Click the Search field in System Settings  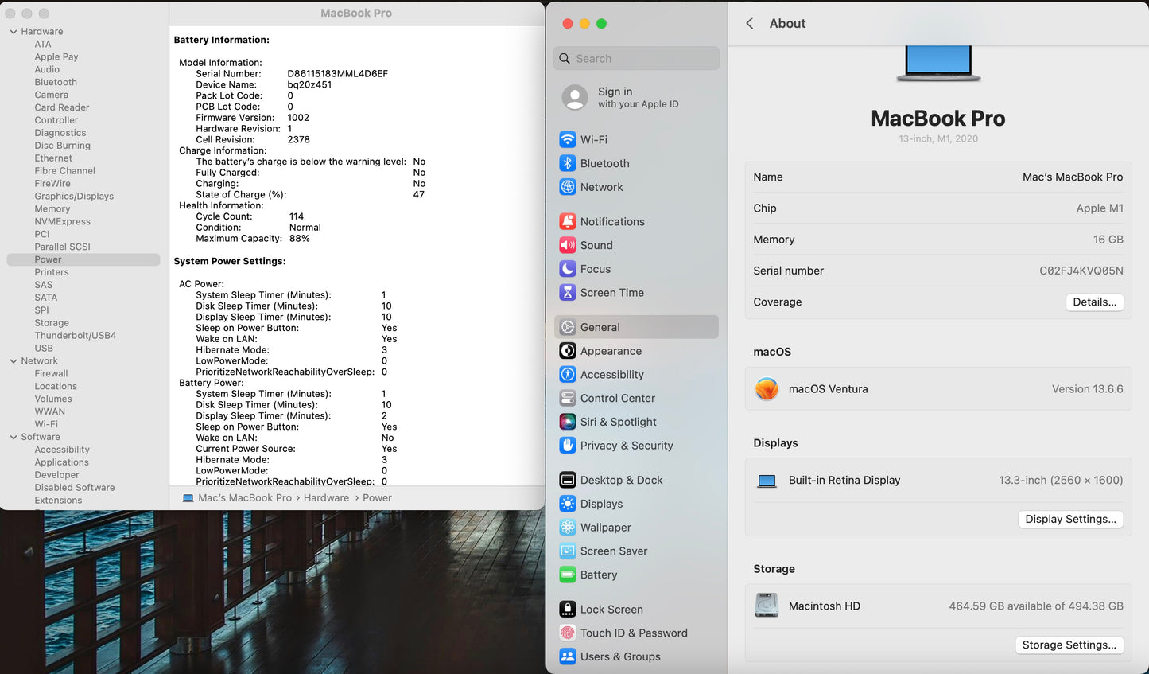[x=636, y=59]
